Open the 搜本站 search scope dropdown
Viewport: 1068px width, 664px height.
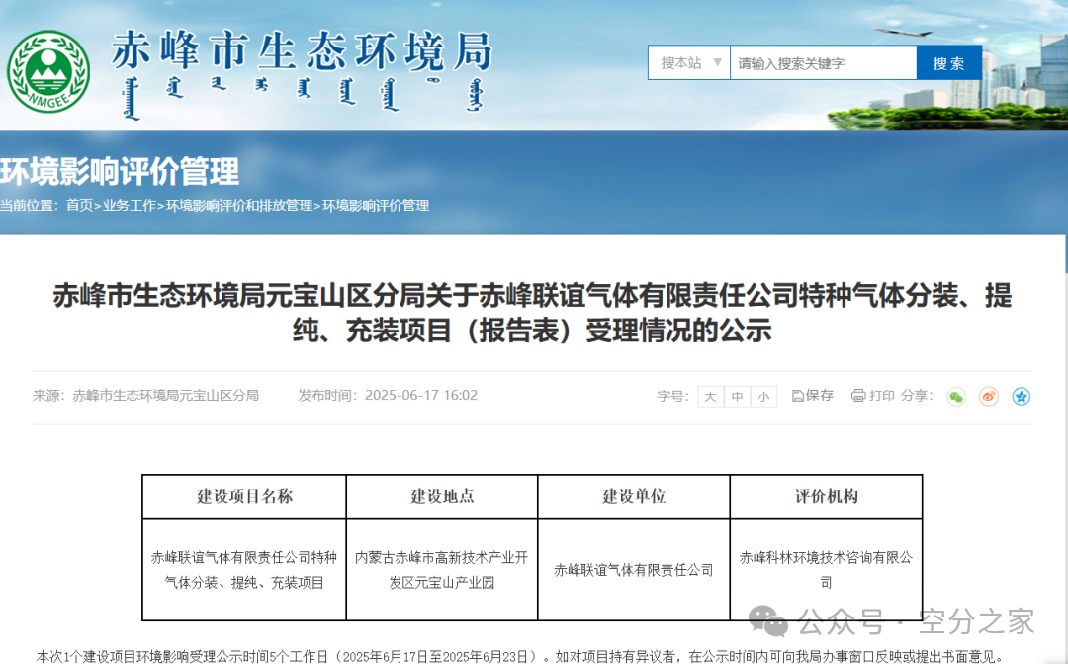pyautogui.click(x=689, y=62)
